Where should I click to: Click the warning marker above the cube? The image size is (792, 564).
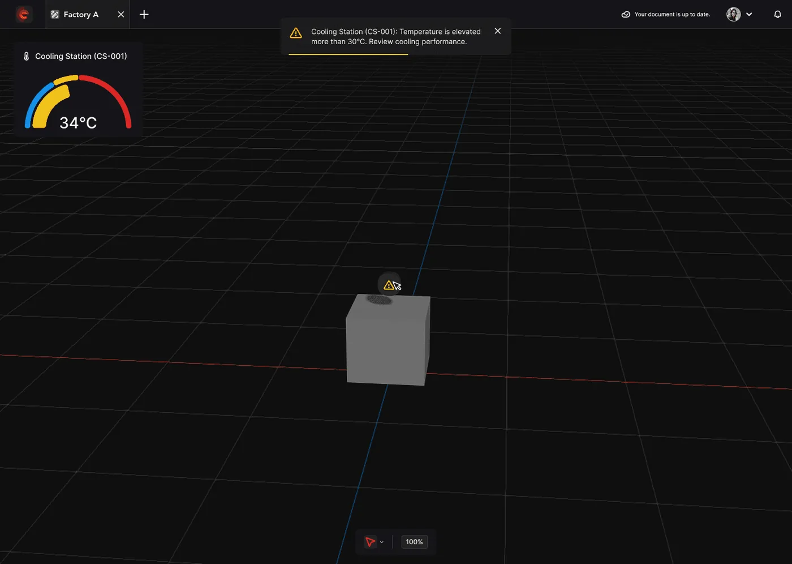pyautogui.click(x=389, y=285)
